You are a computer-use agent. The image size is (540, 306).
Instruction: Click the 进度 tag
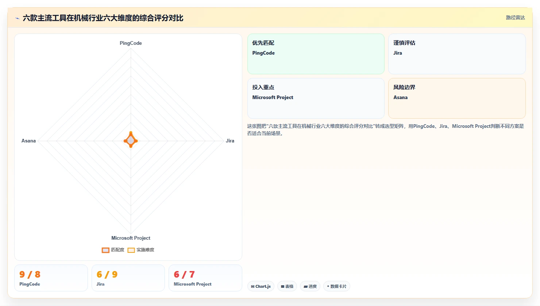click(x=310, y=286)
